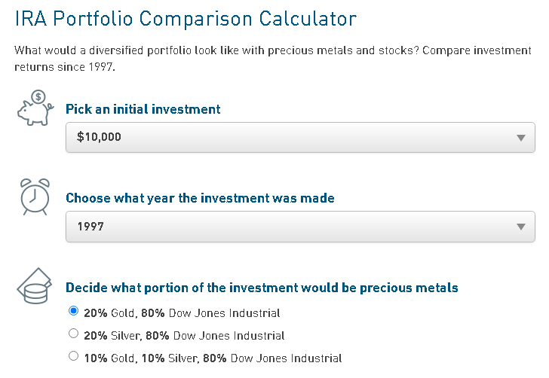
Task: Click the arrow on 1997 dropdown
Action: pyautogui.click(x=520, y=227)
